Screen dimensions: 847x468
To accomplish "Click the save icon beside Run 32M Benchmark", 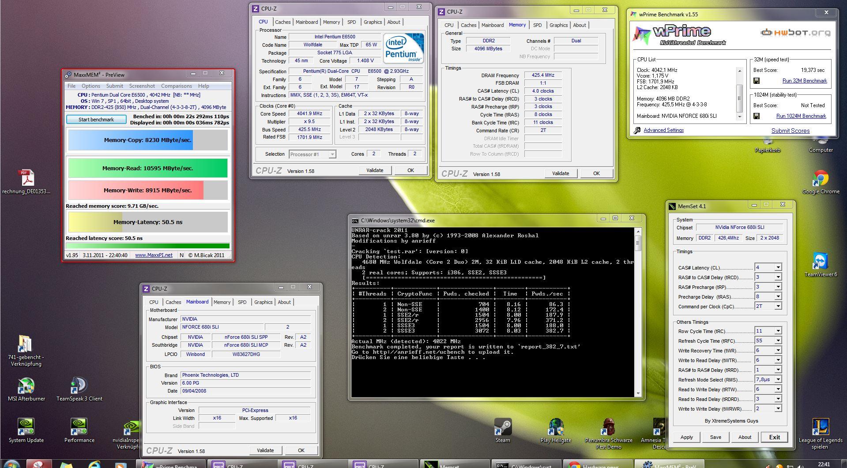I will [x=757, y=81].
